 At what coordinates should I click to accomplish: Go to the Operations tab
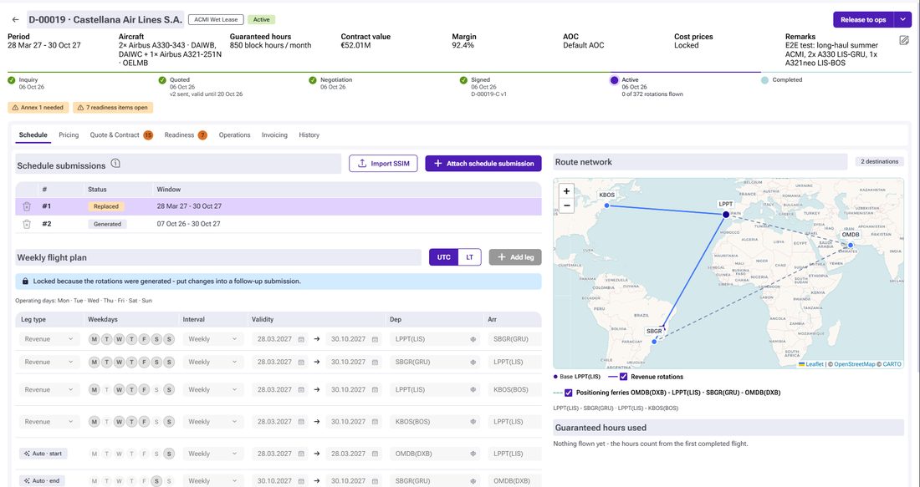click(x=235, y=134)
